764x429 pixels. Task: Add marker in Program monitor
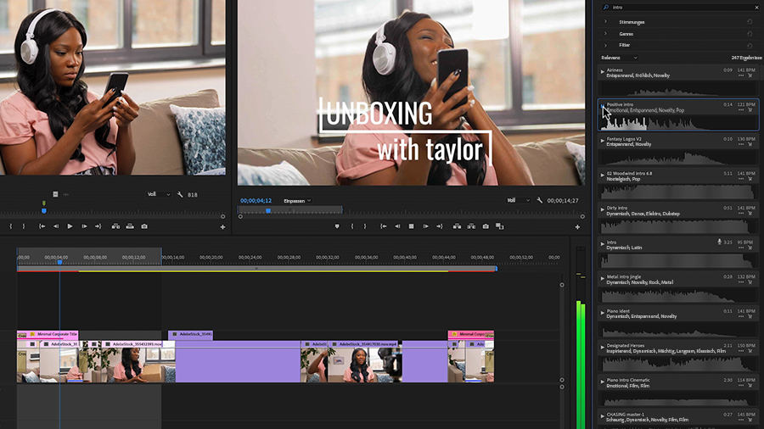(337, 226)
